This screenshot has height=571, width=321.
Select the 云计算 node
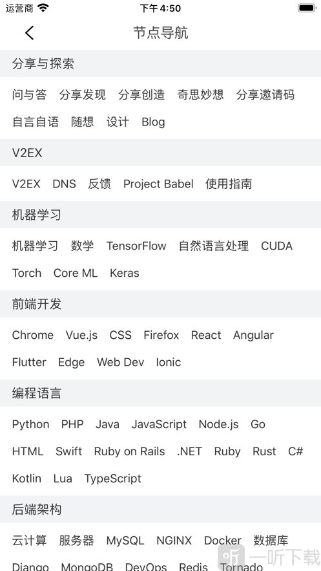[30, 541]
